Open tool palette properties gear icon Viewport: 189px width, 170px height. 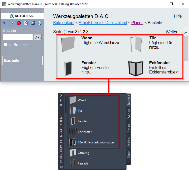point(61,105)
